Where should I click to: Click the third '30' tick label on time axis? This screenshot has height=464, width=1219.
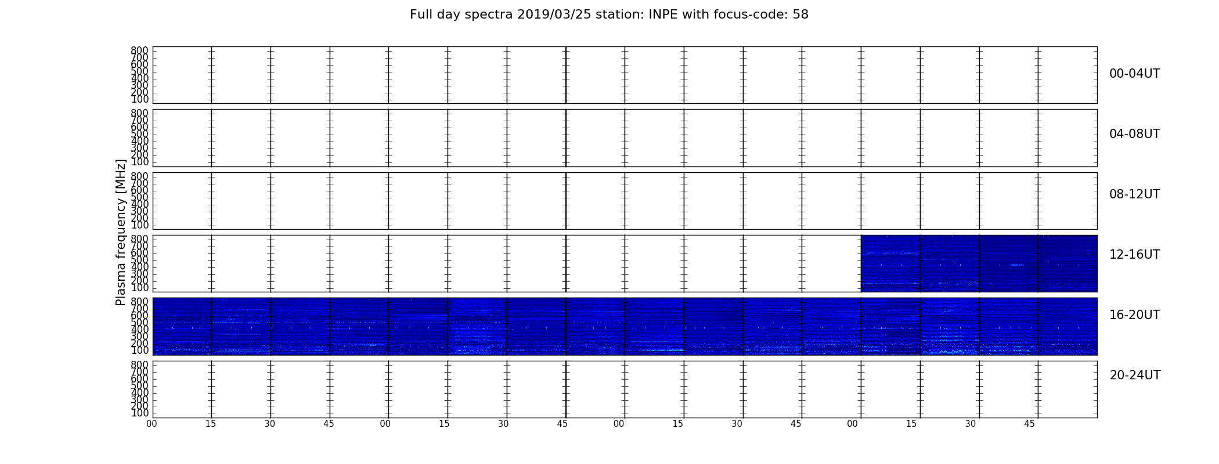[x=737, y=424]
